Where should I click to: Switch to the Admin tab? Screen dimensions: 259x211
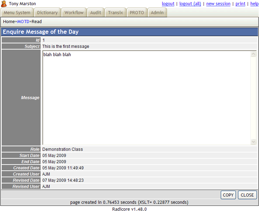coord(157,13)
